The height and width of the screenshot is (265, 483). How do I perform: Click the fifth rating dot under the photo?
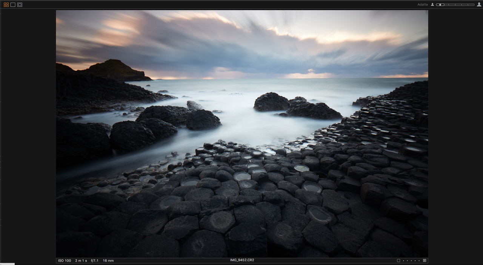(419, 260)
